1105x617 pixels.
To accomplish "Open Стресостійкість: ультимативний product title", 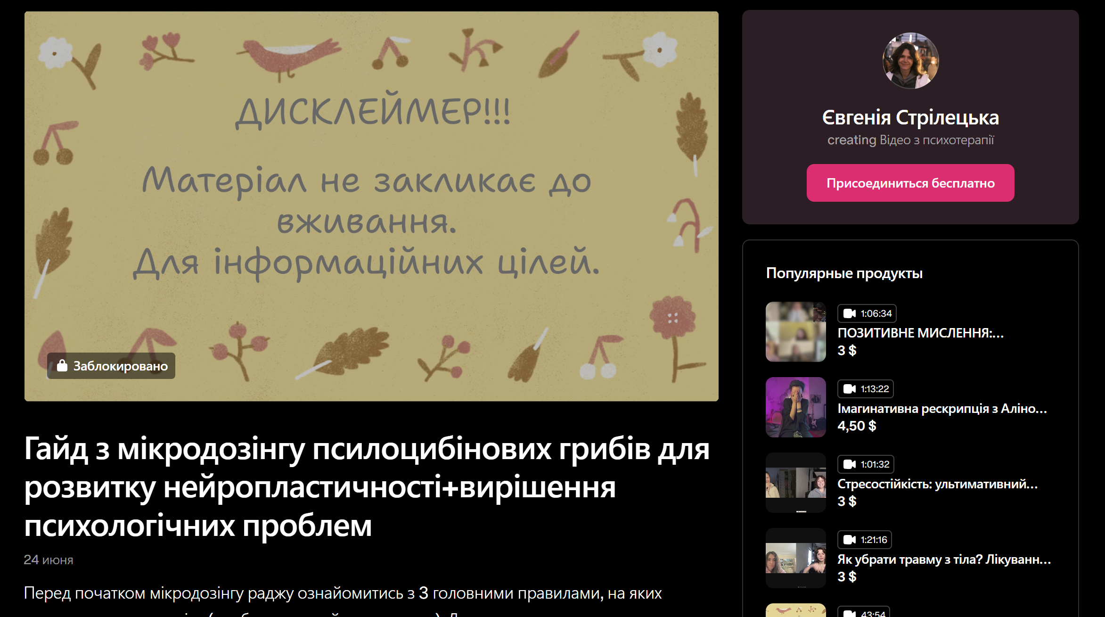I will click(x=937, y=484).
